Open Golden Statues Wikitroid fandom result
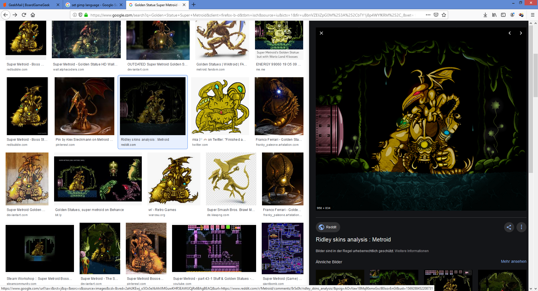The image size is (538, 291). pos(222,40)
